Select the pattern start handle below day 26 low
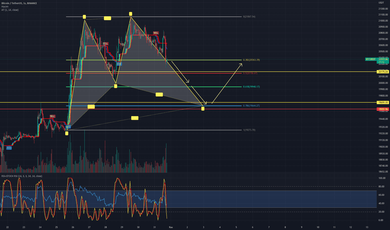This screenshot has width=390, height=230. coord(67,133)
